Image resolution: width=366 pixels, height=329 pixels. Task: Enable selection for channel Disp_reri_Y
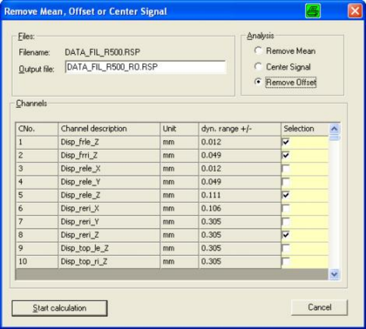pos(286,222)
